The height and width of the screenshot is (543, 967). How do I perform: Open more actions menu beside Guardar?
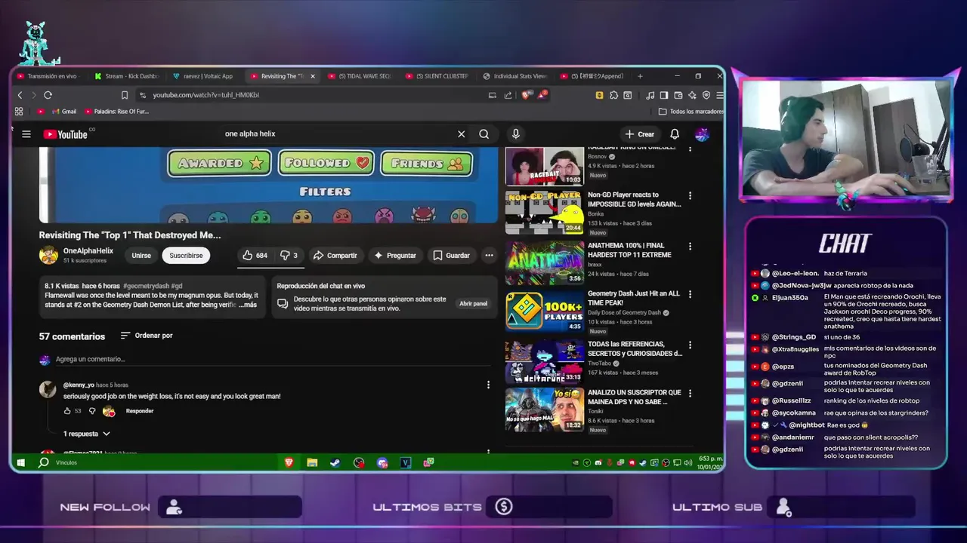[489, 256]
